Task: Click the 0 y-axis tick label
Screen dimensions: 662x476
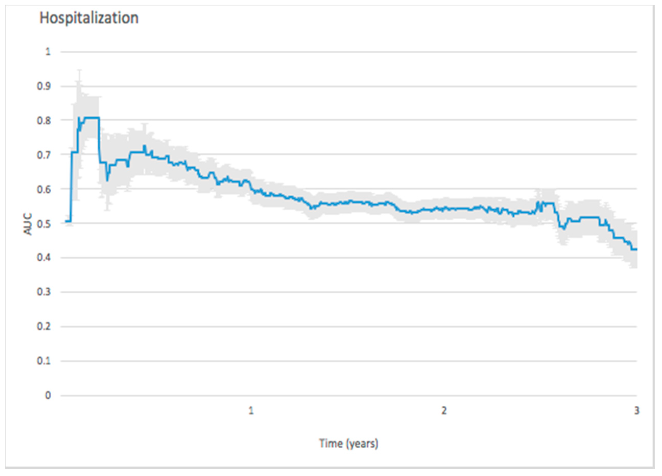Action: tap(47, 395)
